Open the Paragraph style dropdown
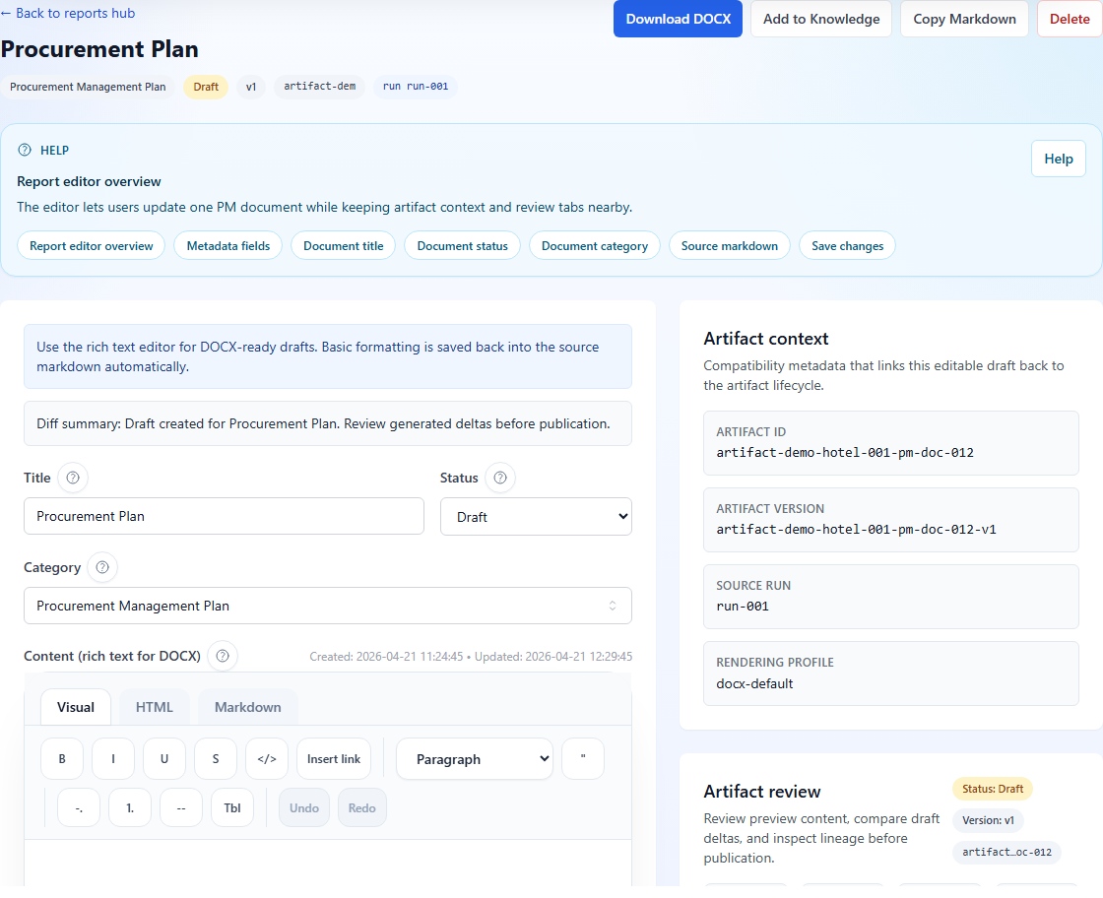This screenshot has height=898, width=1103. point(474,758)
